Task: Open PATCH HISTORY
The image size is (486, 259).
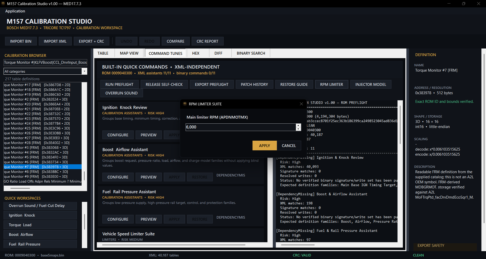Action: (254, 84)
